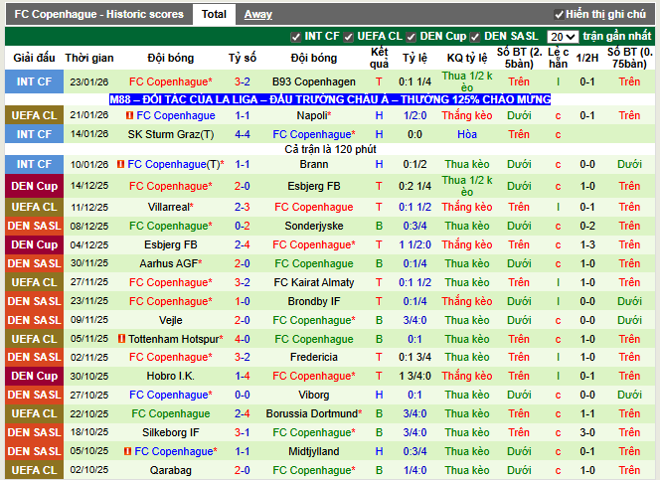Click red card icon beside Tottenham Hotspur
The height and width of the screenshot is (480, 660).
(121, 338)
